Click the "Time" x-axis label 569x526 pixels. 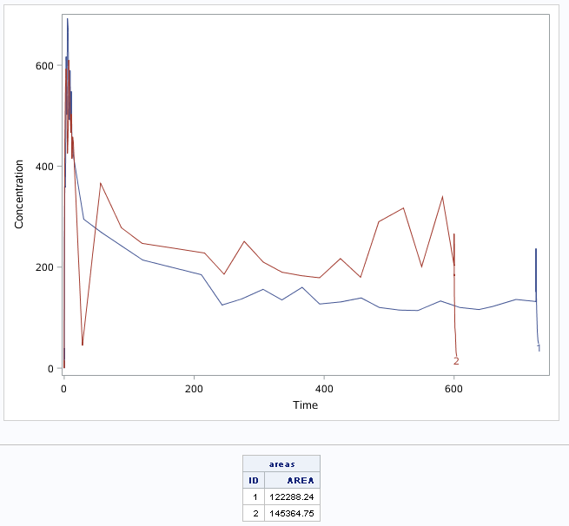(x=305, y=405)
